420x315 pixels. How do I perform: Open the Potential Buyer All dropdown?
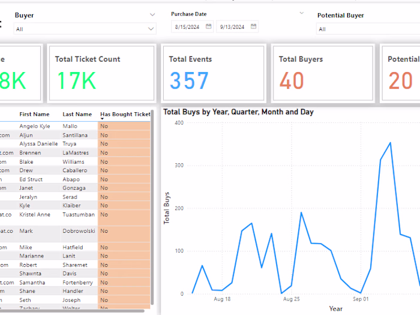368,29
